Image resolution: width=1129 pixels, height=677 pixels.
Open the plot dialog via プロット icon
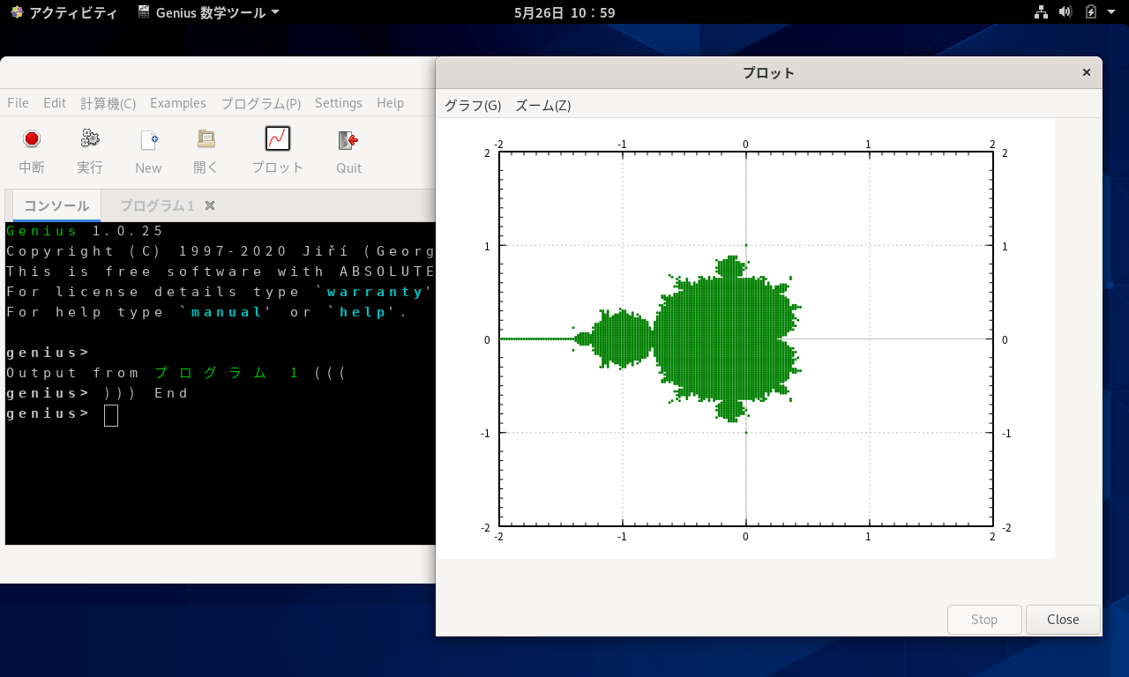coord(278,139)
